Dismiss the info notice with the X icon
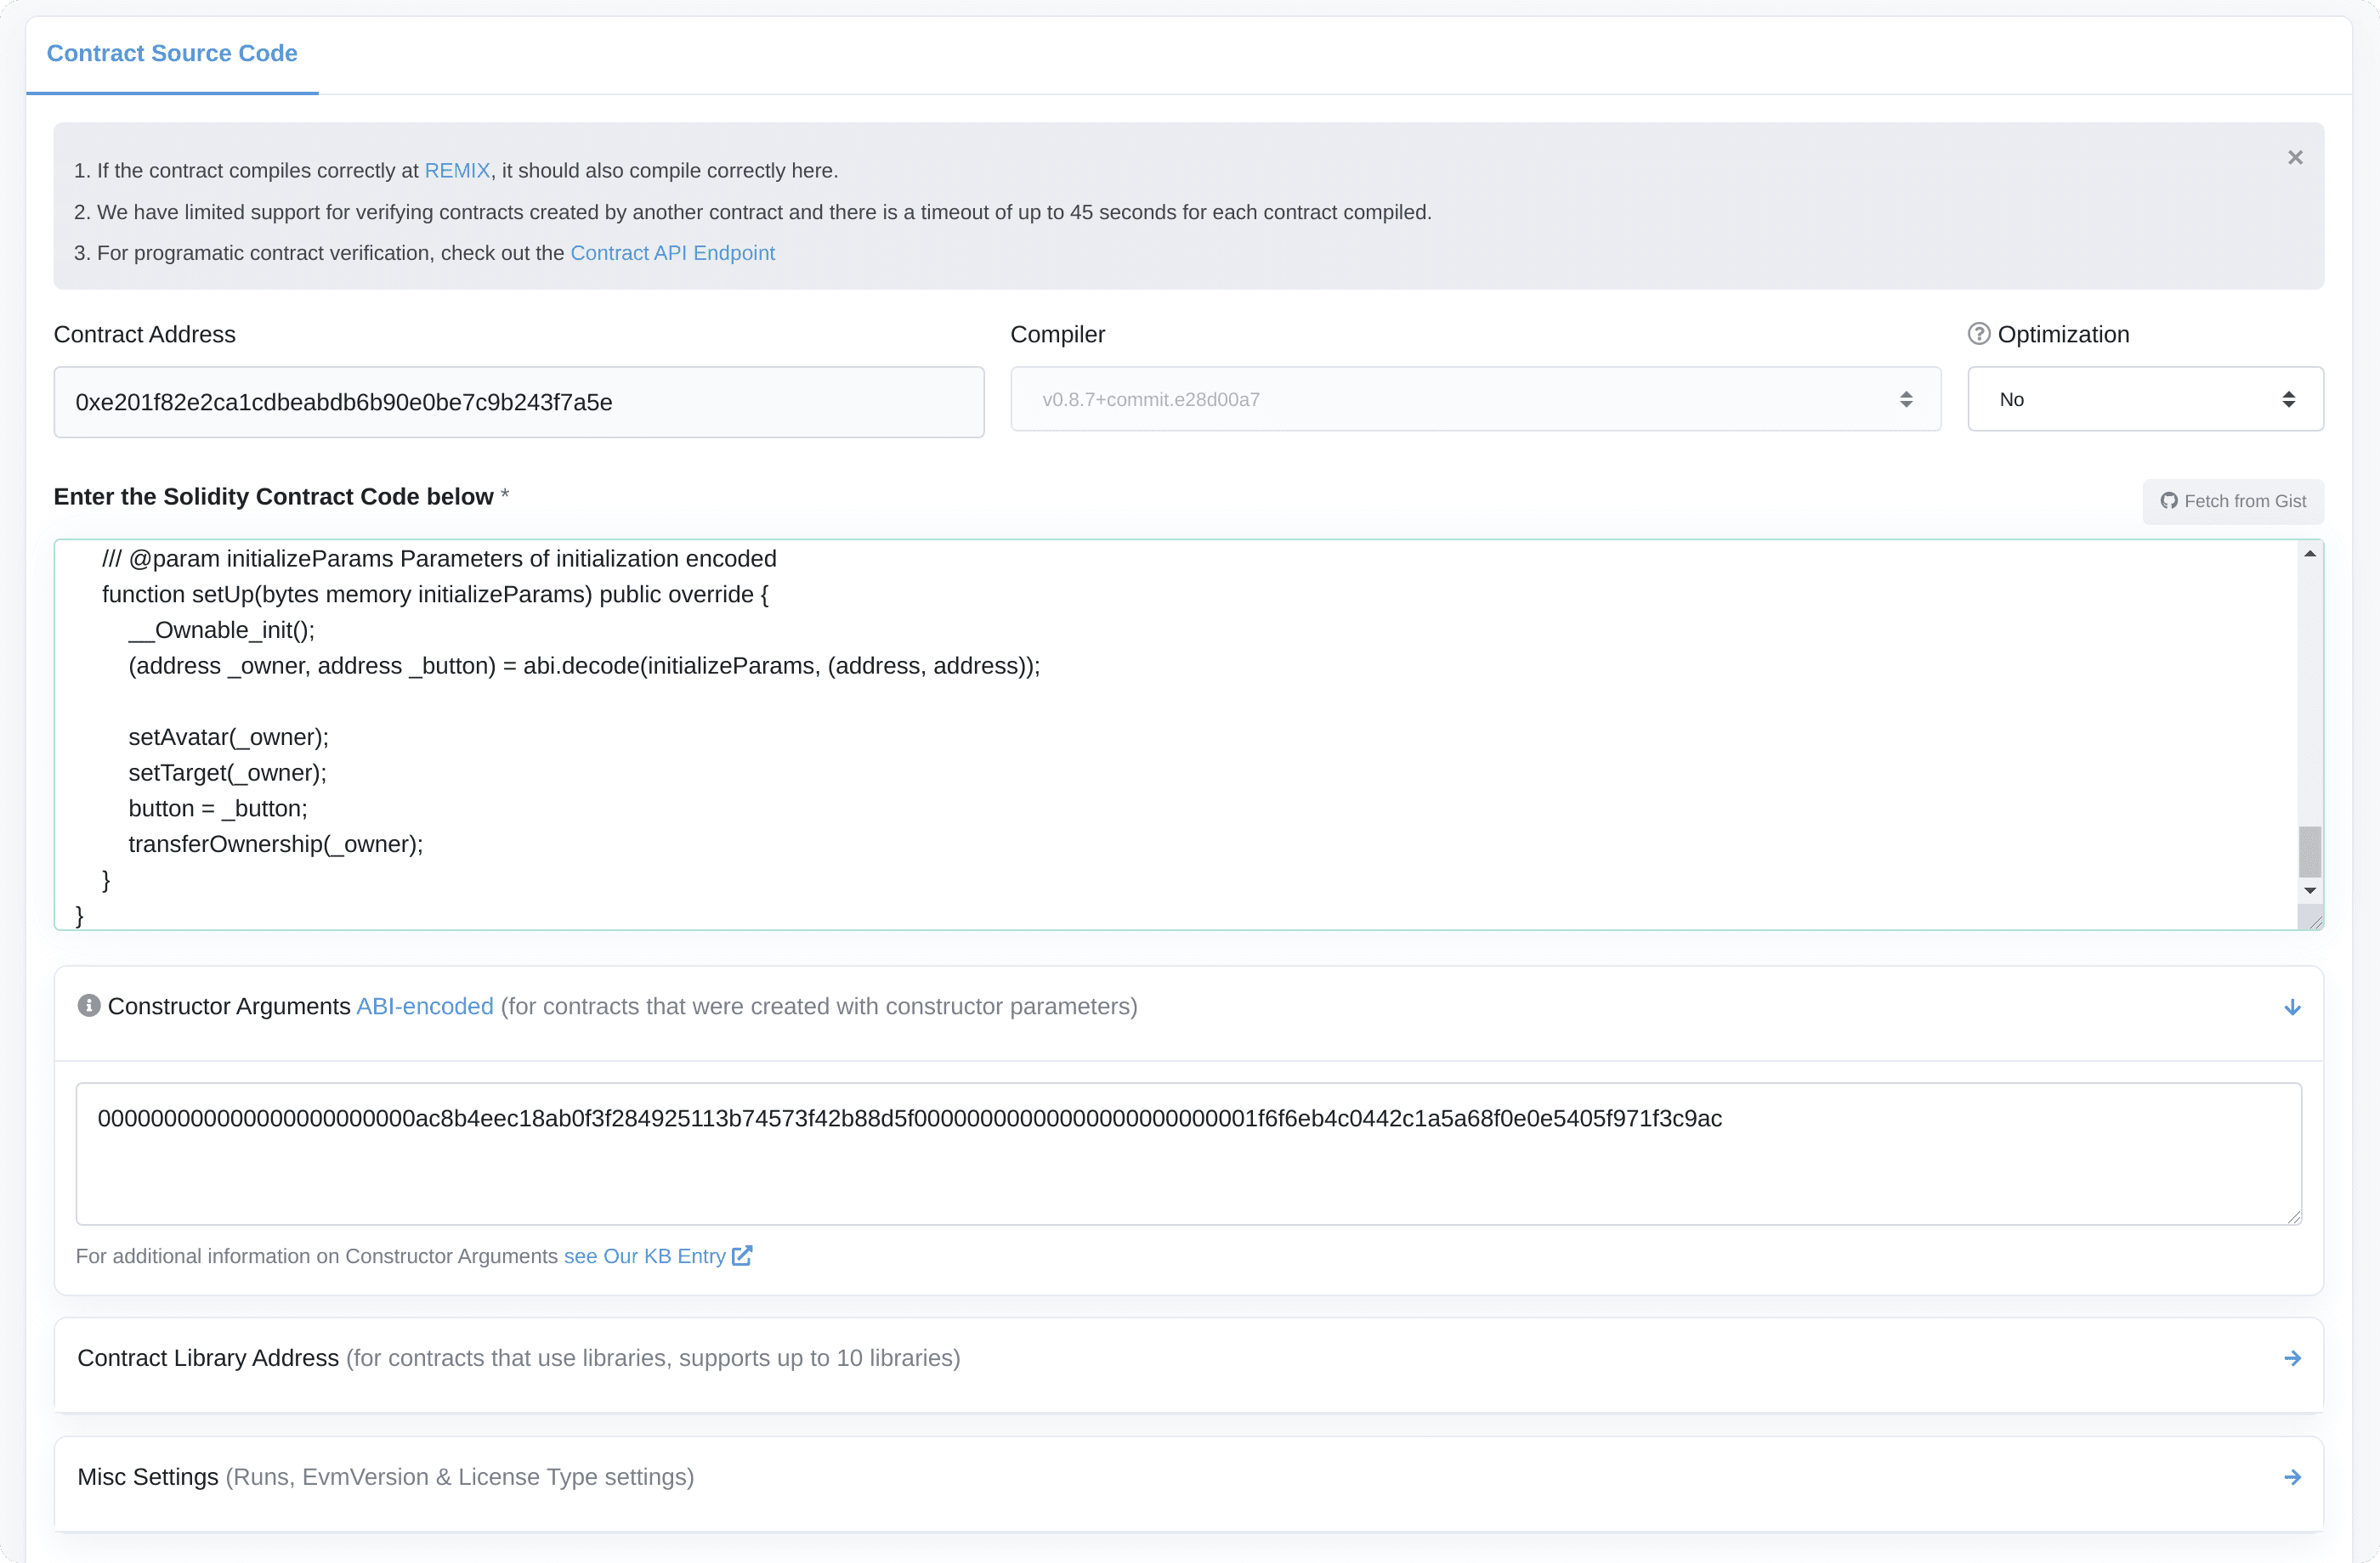The width and height of the screenshot is (2380, 1563). click(x=2295, y=158)
